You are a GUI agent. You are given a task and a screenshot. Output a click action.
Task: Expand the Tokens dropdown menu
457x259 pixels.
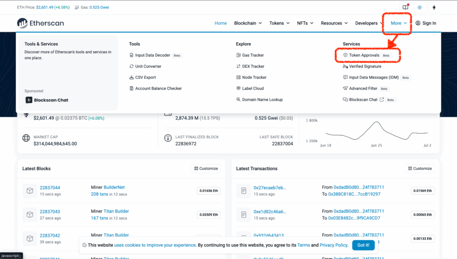pyautogui.click(x=279, y=23)
